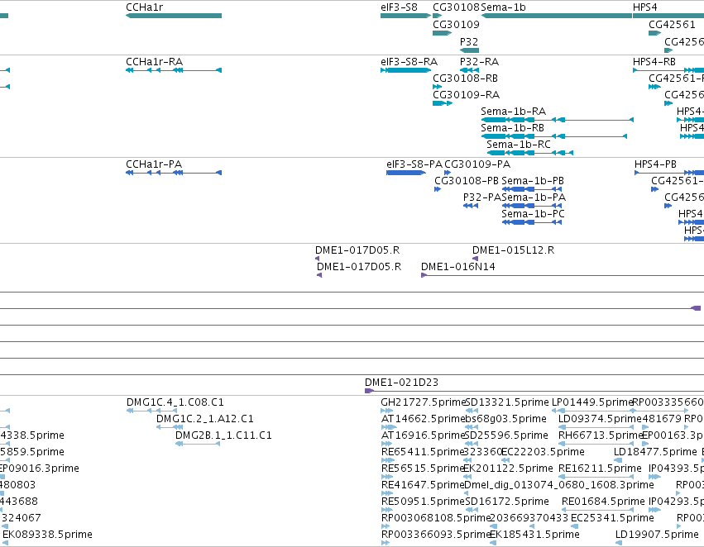The height and width of the screenshot is (547, 704).
Task: Select the CCHa1r-PA protein feature
Action: click(x=173, y=173)
